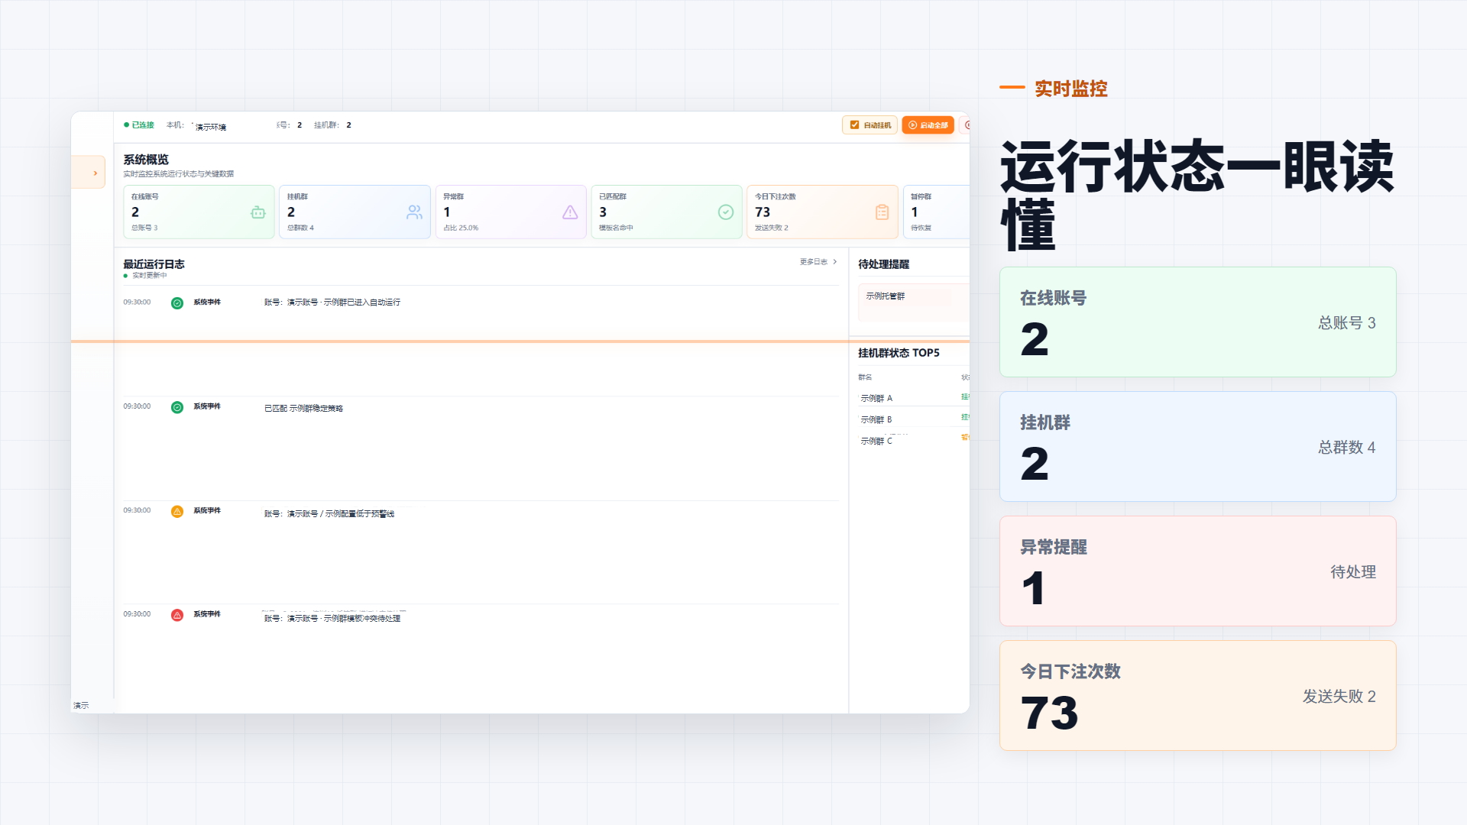Click orange warning icon of 低于预警线 log
This screenshot has height=825, width=1467.
point(177,511)
